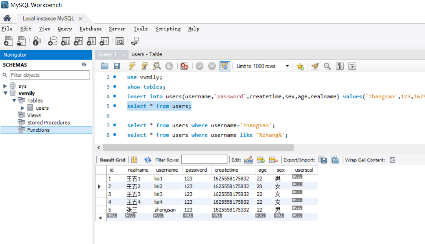This screenshot has height=244, width=425.
Task: Create a new SQL tab icon
Action: click(8, 41)
